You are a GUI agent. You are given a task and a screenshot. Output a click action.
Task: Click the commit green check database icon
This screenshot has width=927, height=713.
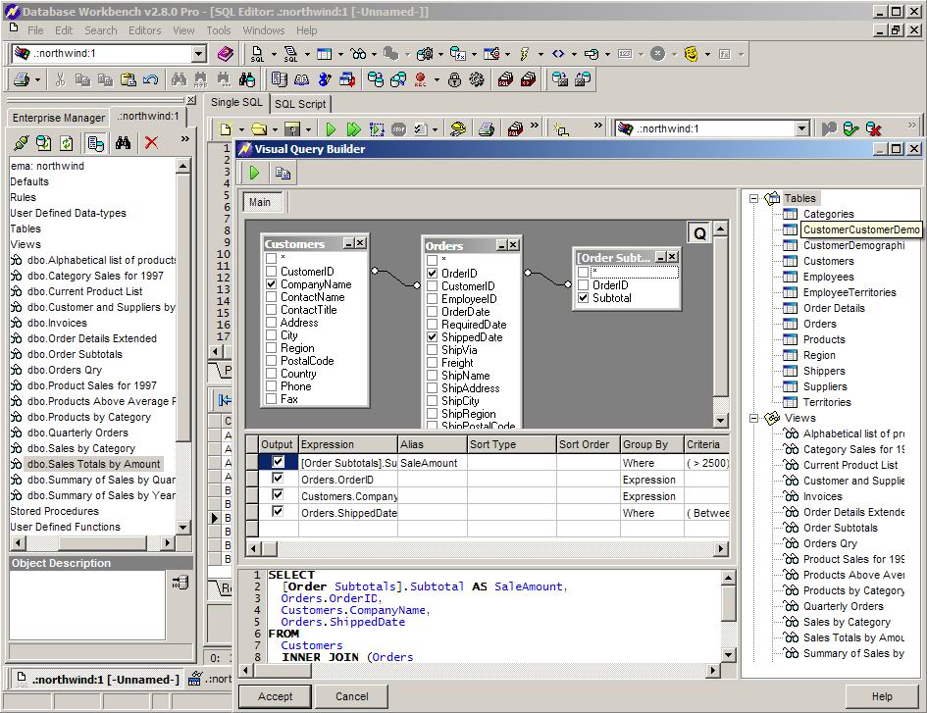pos(850,128)
